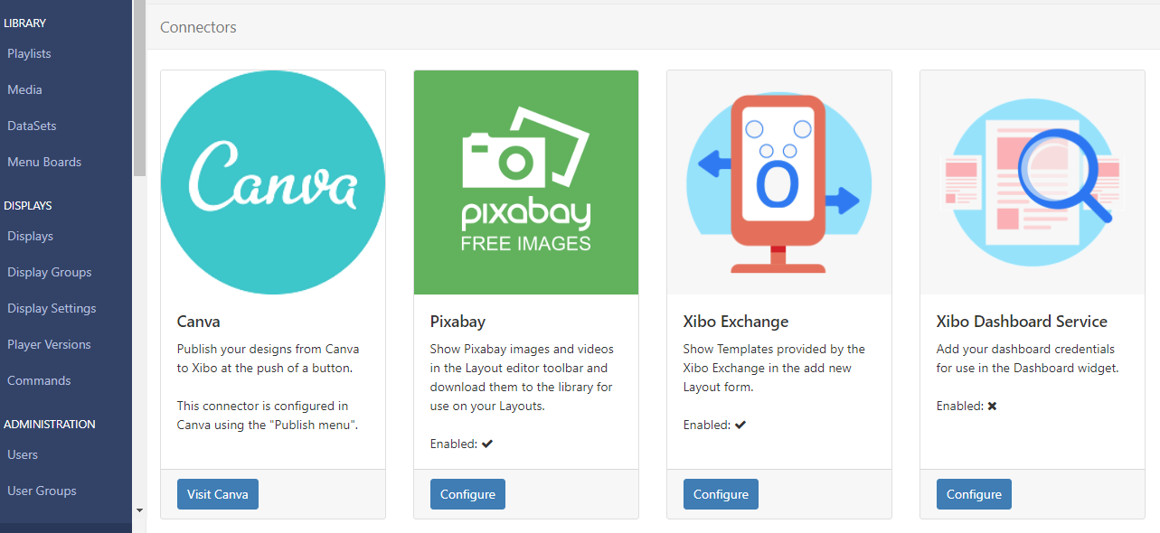1160x533 pixels.
Task: Navigate to Display Settings
Action: pyautogui.click(x=52, y=309)
